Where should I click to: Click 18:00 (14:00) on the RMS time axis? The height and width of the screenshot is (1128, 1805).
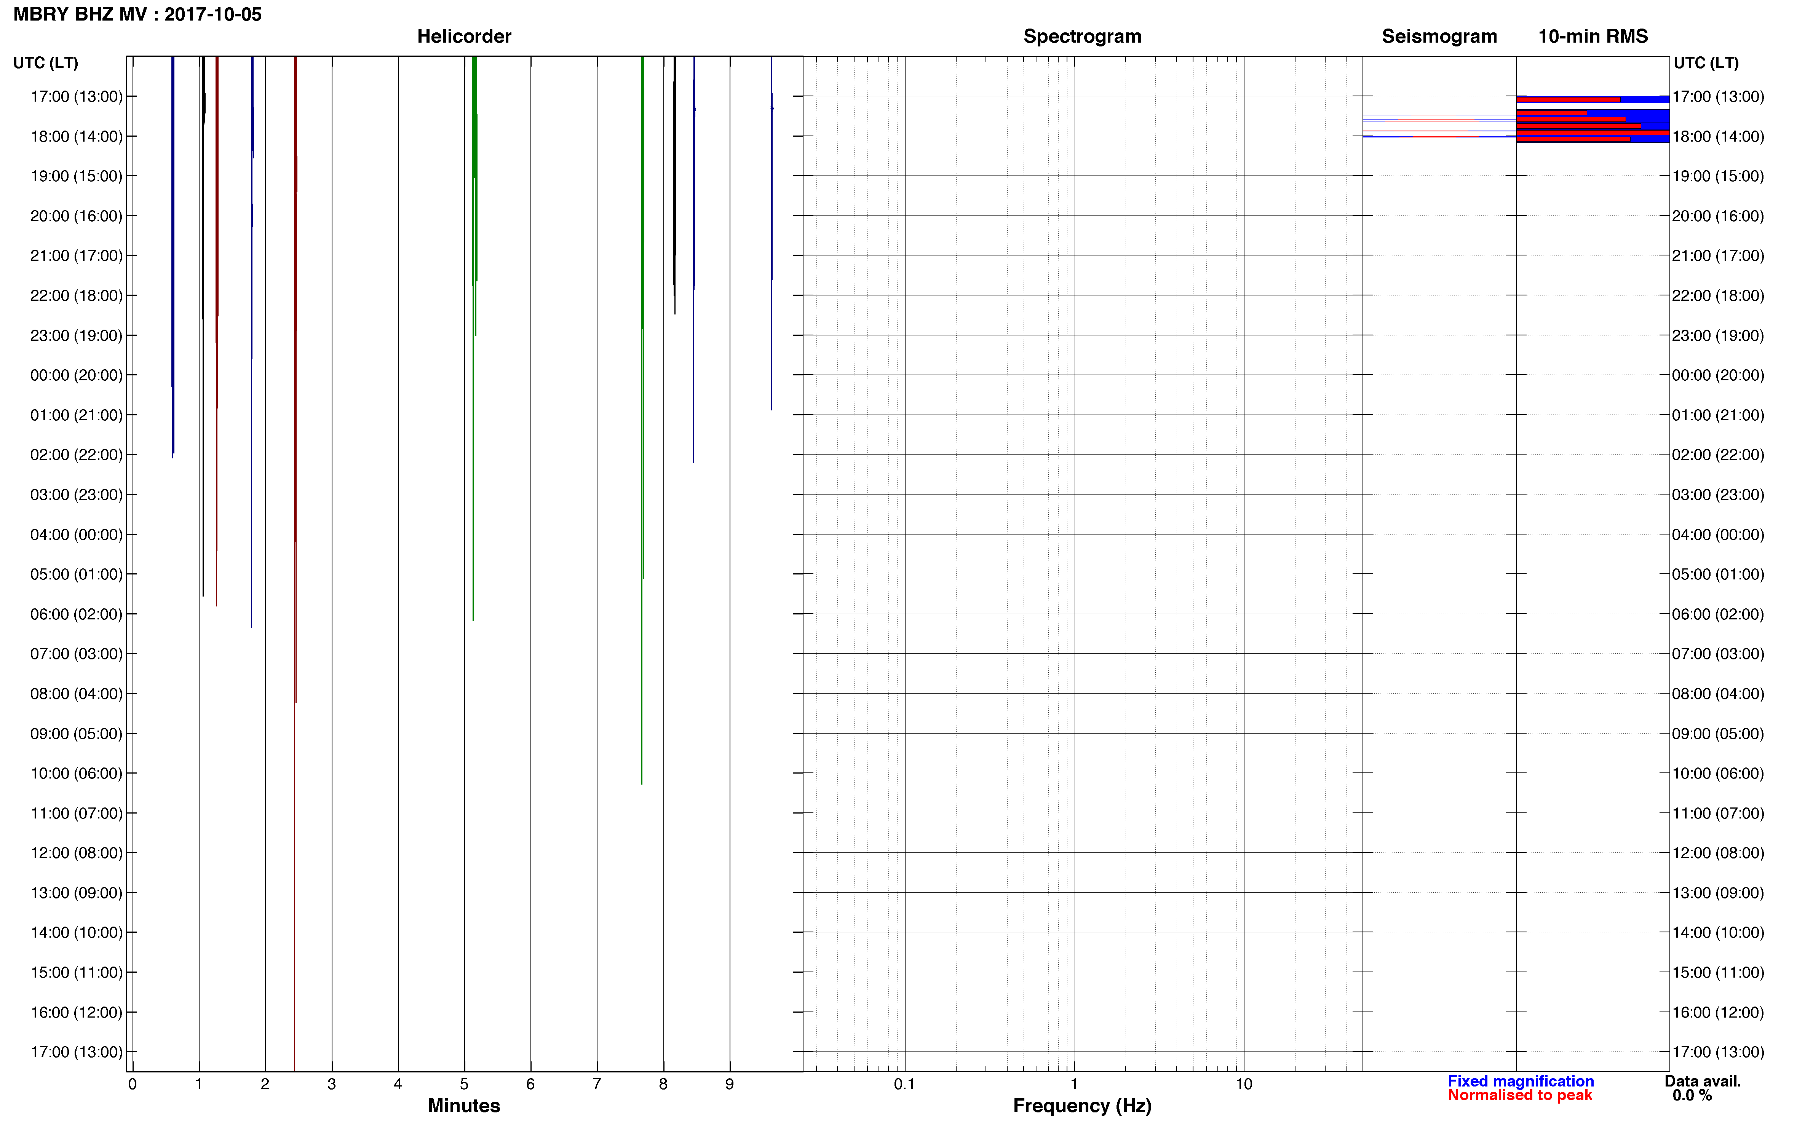pos(1719,137)
